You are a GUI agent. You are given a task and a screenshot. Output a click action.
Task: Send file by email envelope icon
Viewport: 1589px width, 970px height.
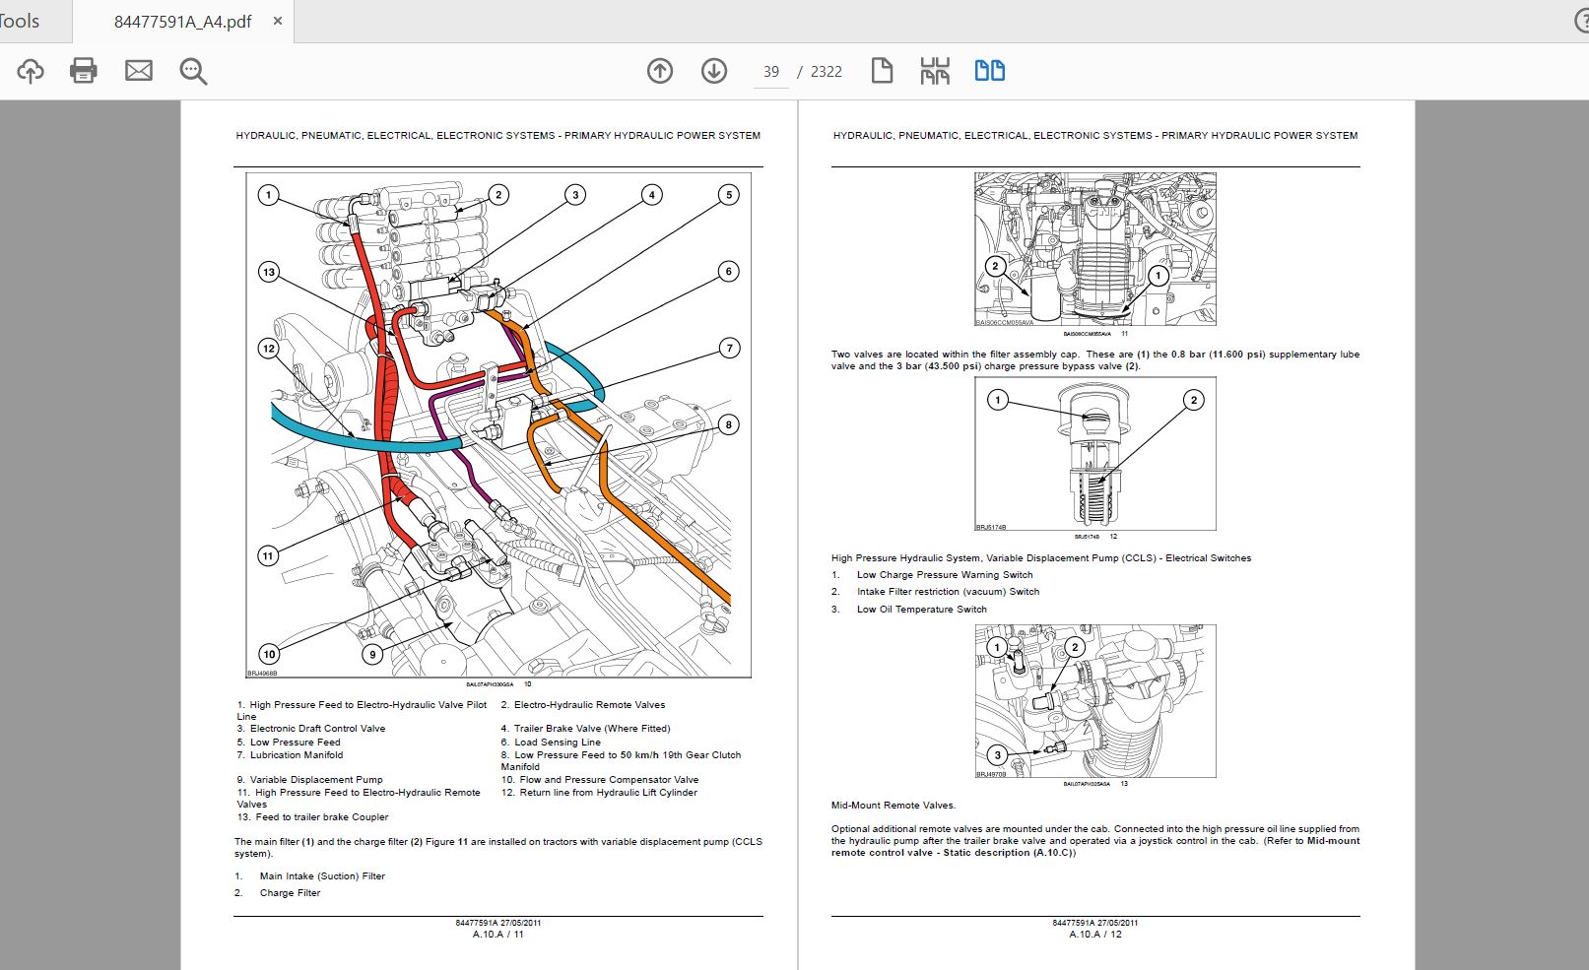(139, 71)
